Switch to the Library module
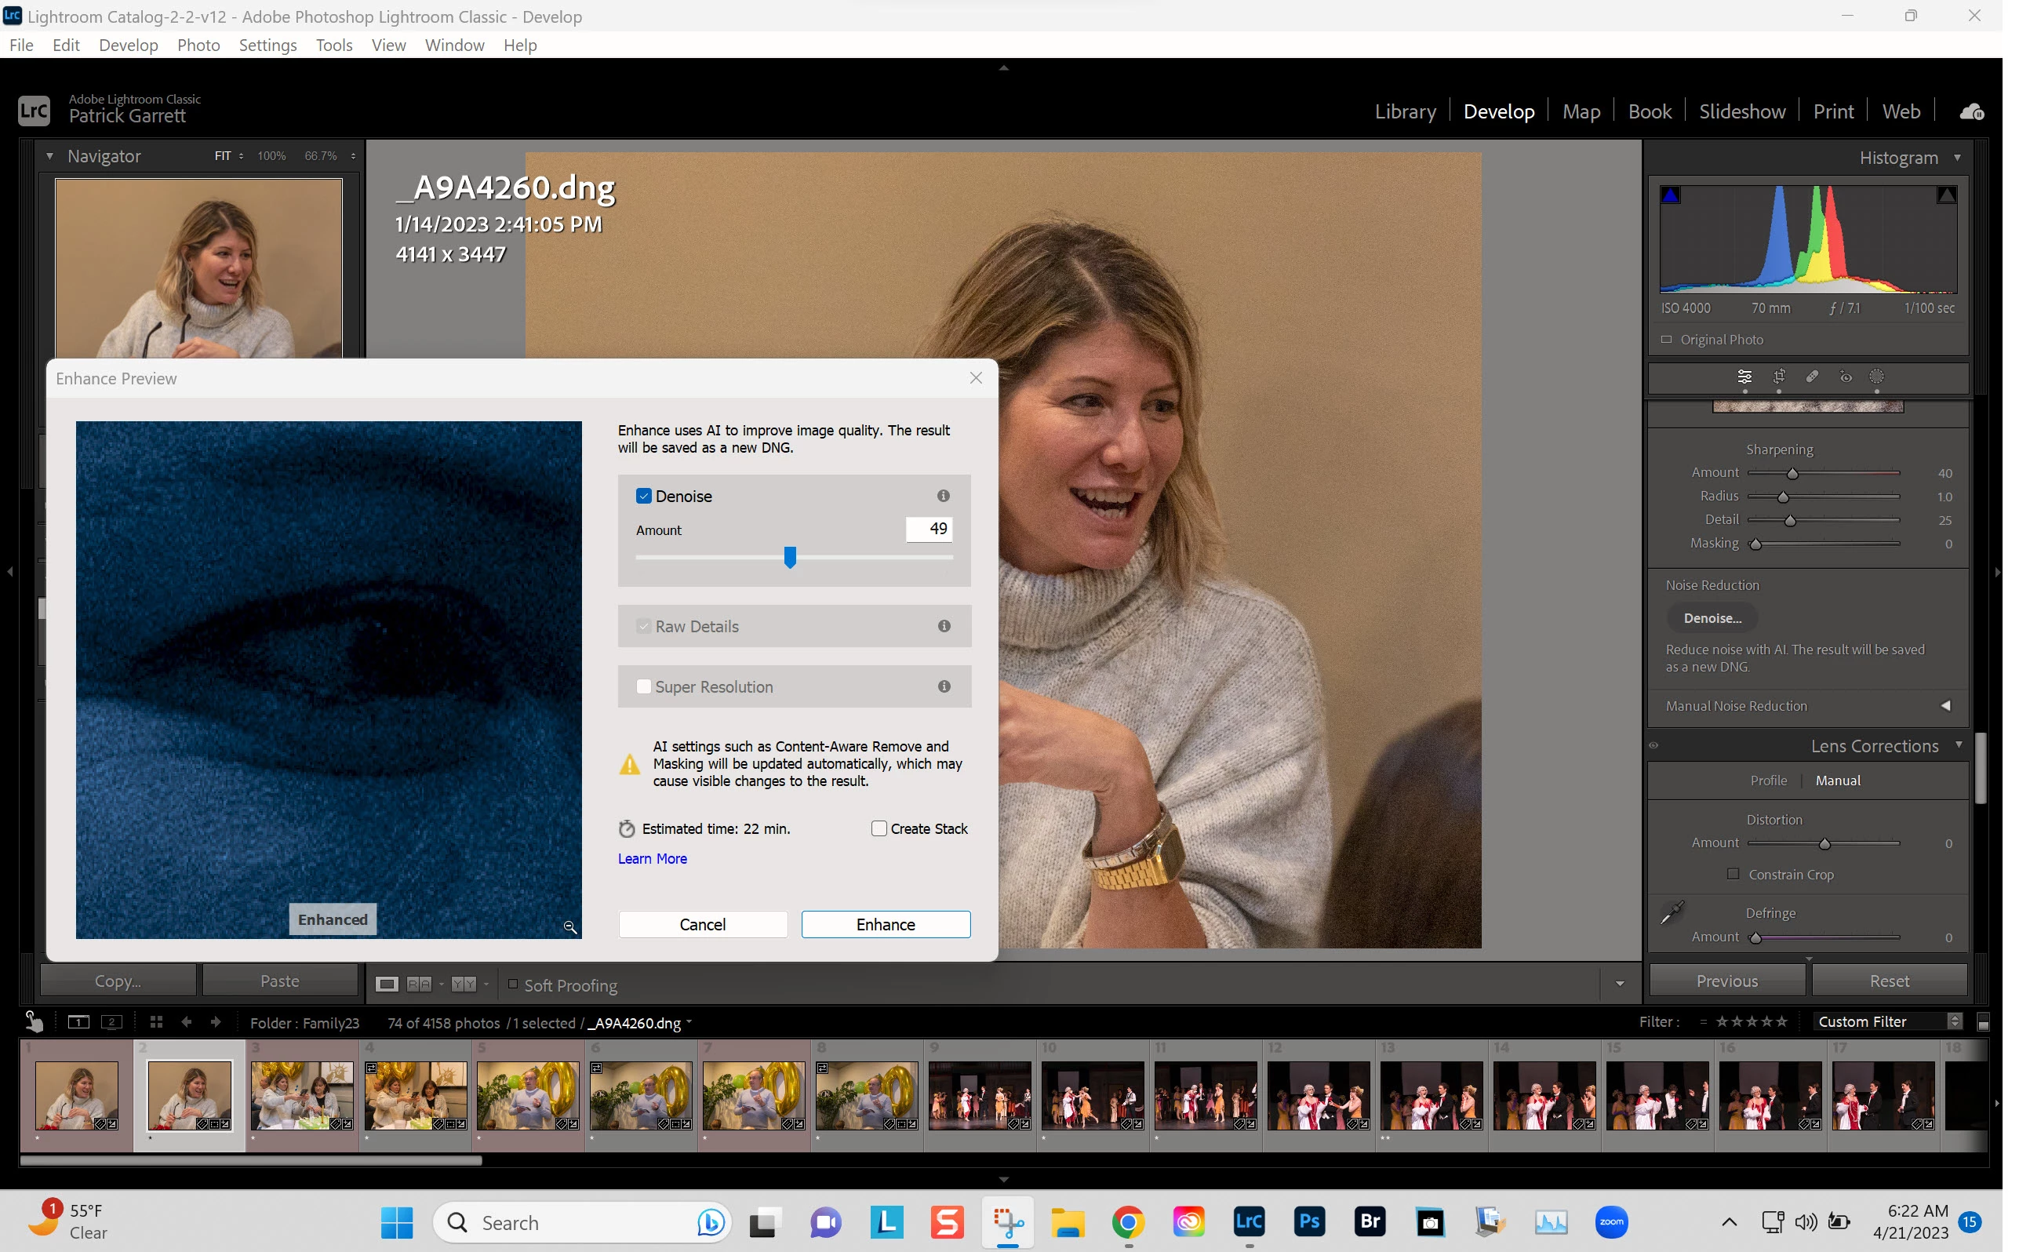Image resolution: width=2030 pixels, height=1252 pixels. [x=1405, y=111]
